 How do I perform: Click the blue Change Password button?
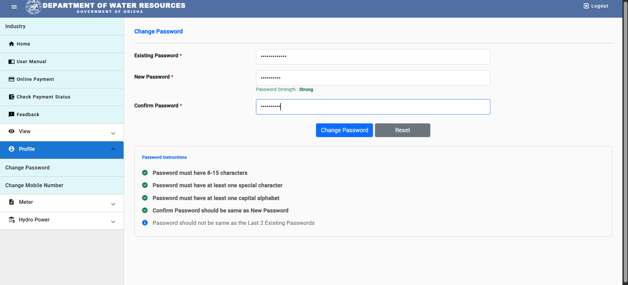344,130
